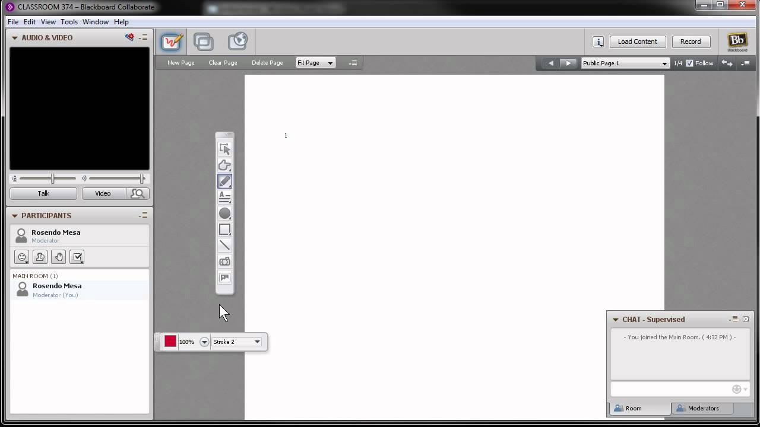Viewport: 760px width, 427px height.
Task: Open the polling response icon
Action: (x=77, y=257)
